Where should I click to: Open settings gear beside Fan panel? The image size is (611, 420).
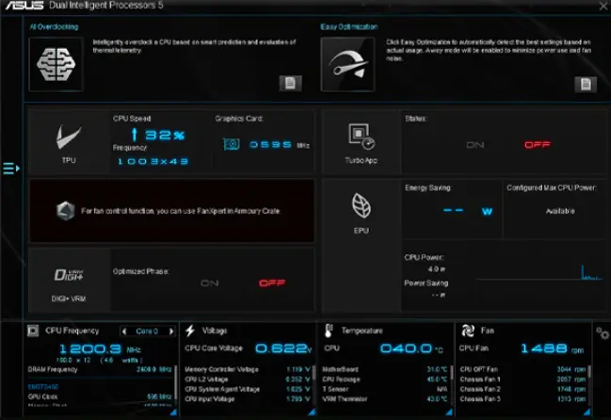pyautogui.click(x=603, y=332)
